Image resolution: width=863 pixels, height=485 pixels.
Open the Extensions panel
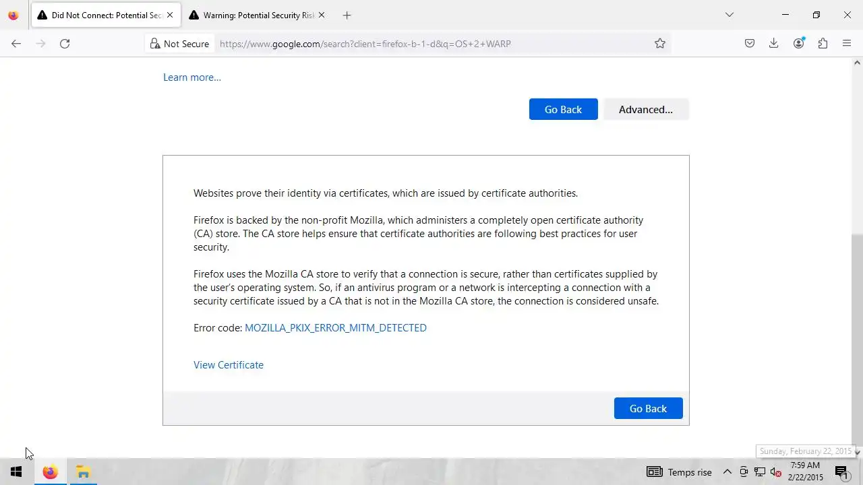point(823,44)
